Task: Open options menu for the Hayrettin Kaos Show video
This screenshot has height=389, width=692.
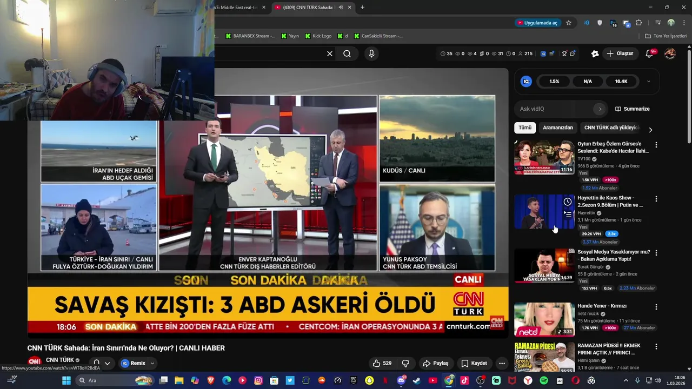Action: [x=656, y=199]
